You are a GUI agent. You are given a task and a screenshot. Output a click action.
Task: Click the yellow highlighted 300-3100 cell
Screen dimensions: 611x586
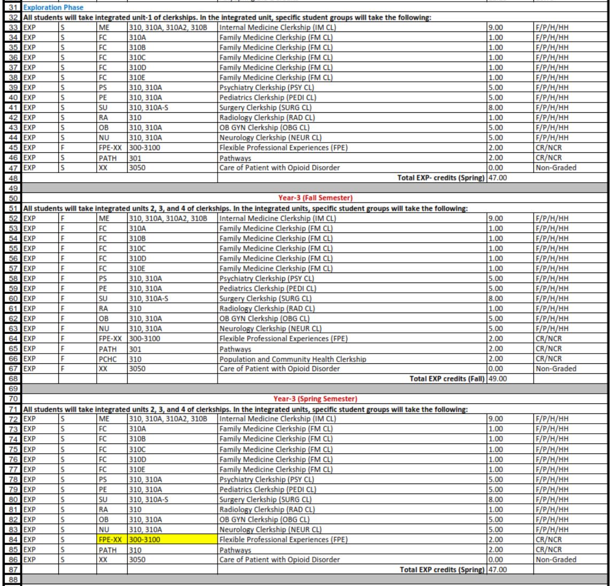click(x=171, y=540)
